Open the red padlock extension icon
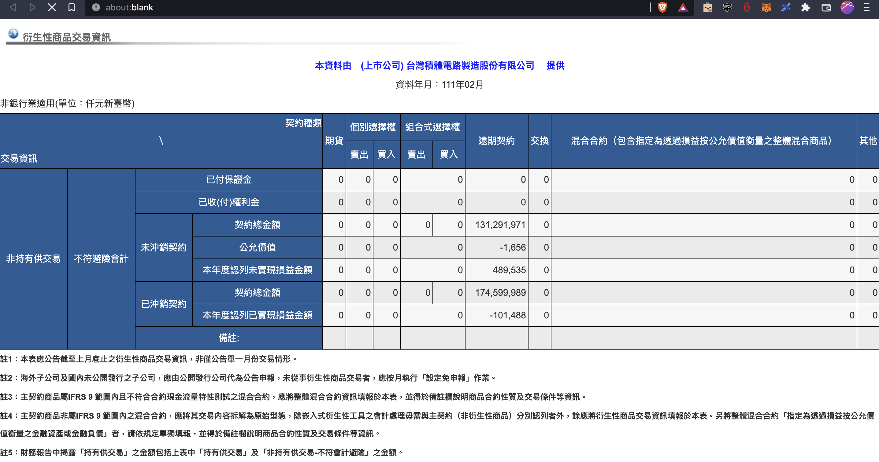 click(x=747, y=7)
